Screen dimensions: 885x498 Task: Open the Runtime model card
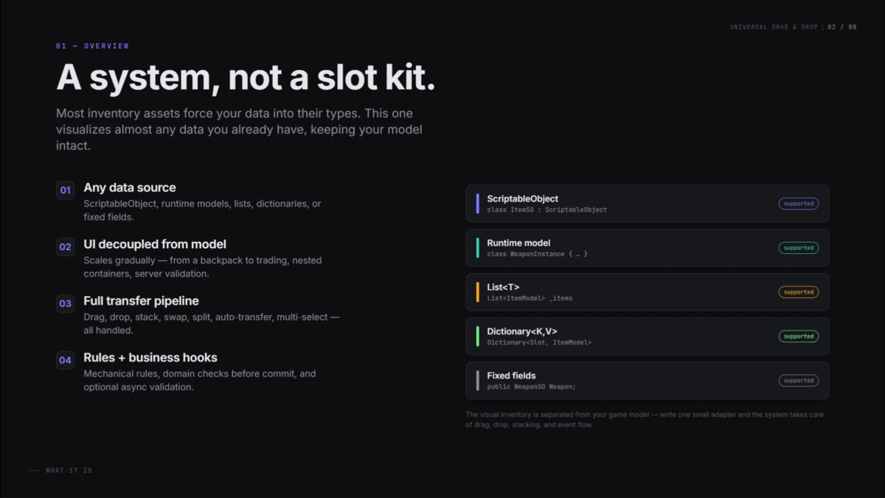pyautogui.click(x=648, y=248)
